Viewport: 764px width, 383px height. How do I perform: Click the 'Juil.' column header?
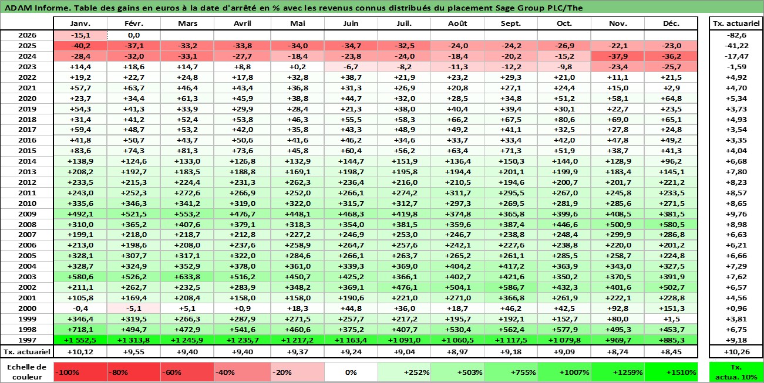(x=403, y=23)
